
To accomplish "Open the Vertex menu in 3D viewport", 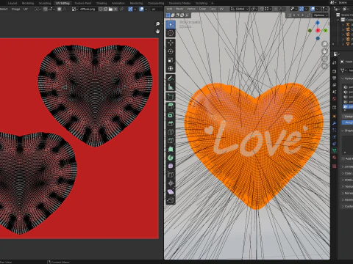I will pos(191,9).
